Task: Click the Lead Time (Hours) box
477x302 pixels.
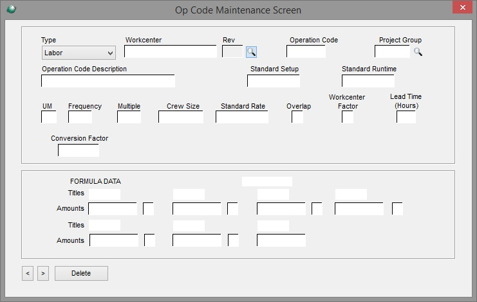Action: tap(406, 117)
